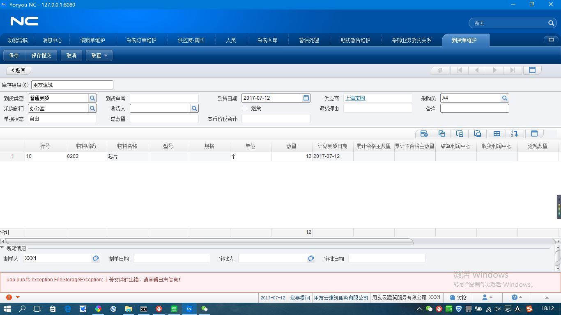Image resolution: width=561 pixels, height=315 pixels.
Task: Click the 返回 back button
Action: pyautogui.click(x=18, y=70)
